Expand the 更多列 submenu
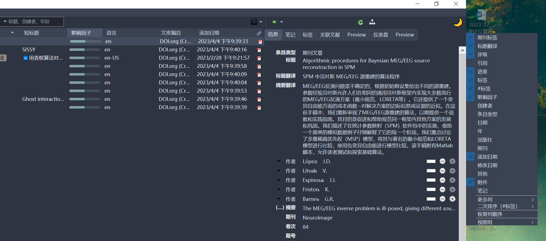This screenshot has height=241, width=546. tap(502, 200)
